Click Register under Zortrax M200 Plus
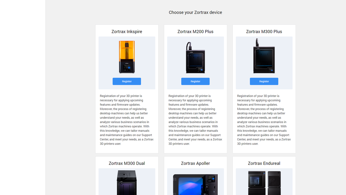The height and width of the screenshot is (195, 346). coord(195,81)
